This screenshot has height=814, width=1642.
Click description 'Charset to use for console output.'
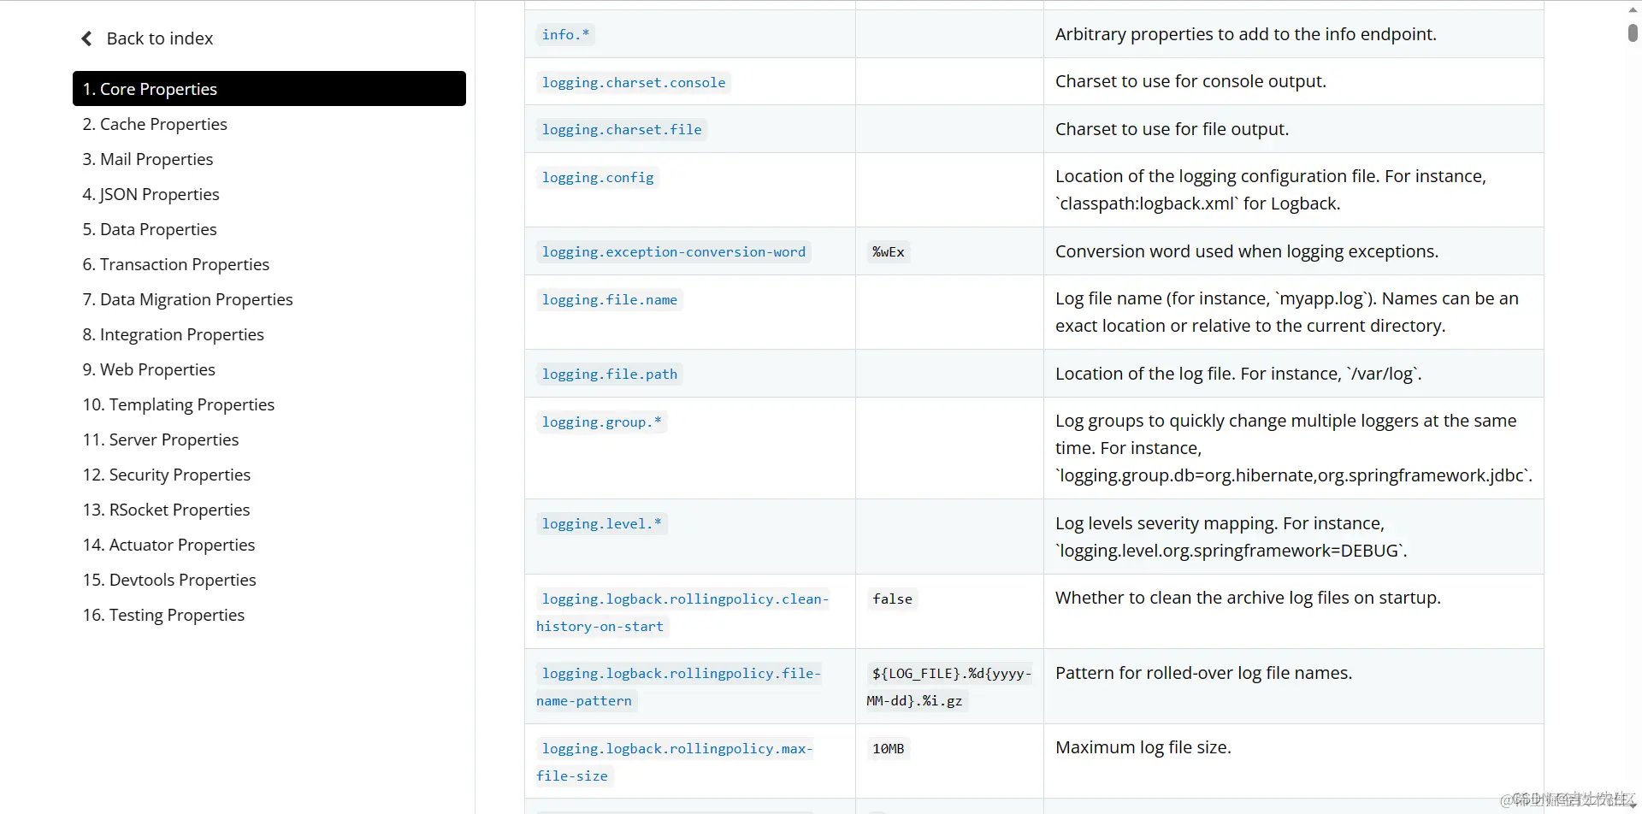[x=1190, y=81]
